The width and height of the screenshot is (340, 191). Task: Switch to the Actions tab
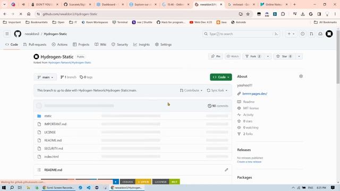pos(59,45)
